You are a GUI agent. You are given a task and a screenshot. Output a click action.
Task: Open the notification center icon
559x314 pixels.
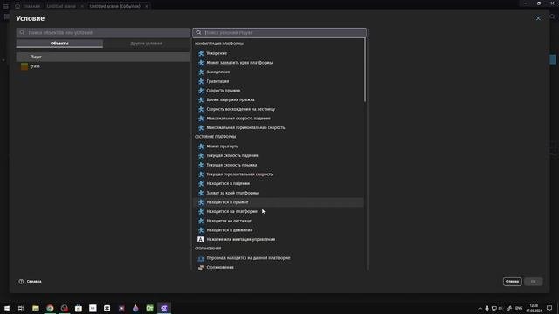549,308
